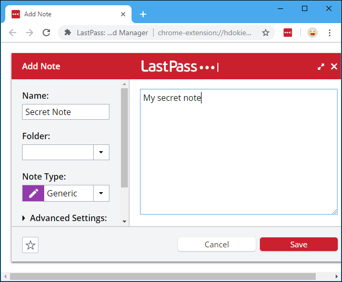Click the LastPass logo in dialog header
The width and height of the screenshot is (342, 282).
[180, 66]
